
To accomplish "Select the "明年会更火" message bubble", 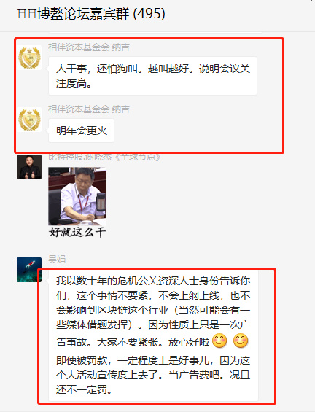I will 81,131.
